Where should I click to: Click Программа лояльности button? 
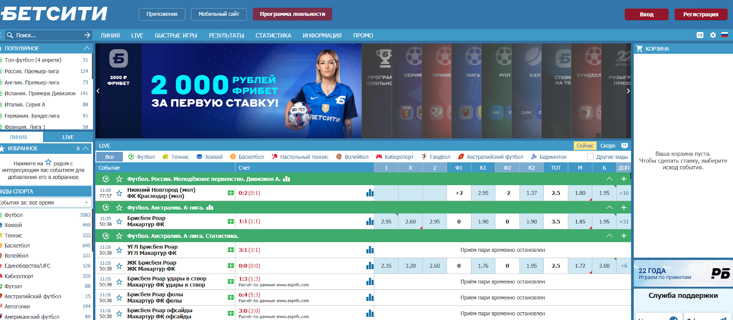292,14
